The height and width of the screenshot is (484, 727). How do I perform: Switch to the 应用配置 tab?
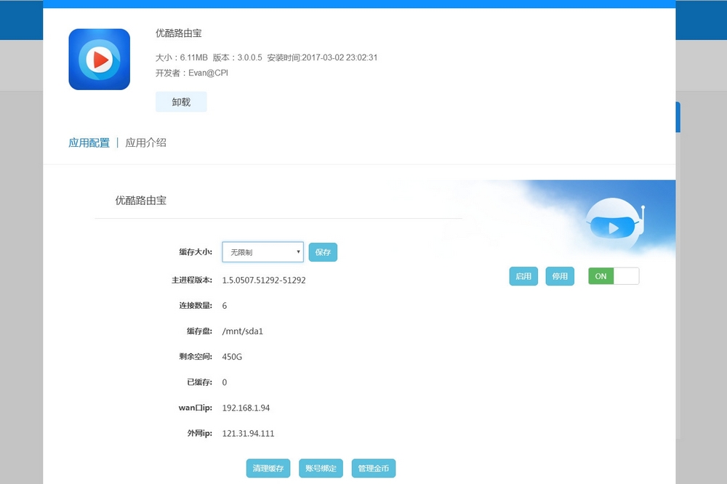click(89, 142)
